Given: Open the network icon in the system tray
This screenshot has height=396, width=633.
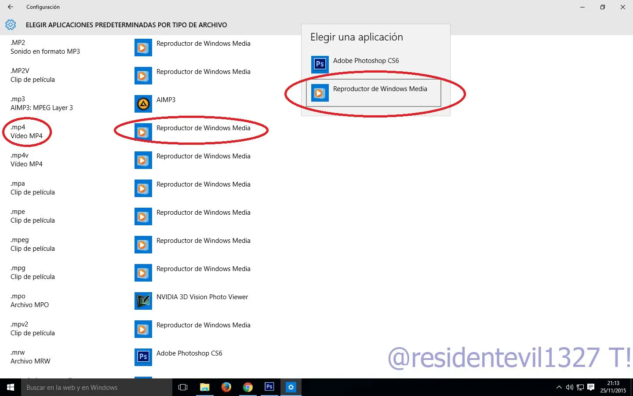Looking at the screenshot, I should [x=580, y=387].
